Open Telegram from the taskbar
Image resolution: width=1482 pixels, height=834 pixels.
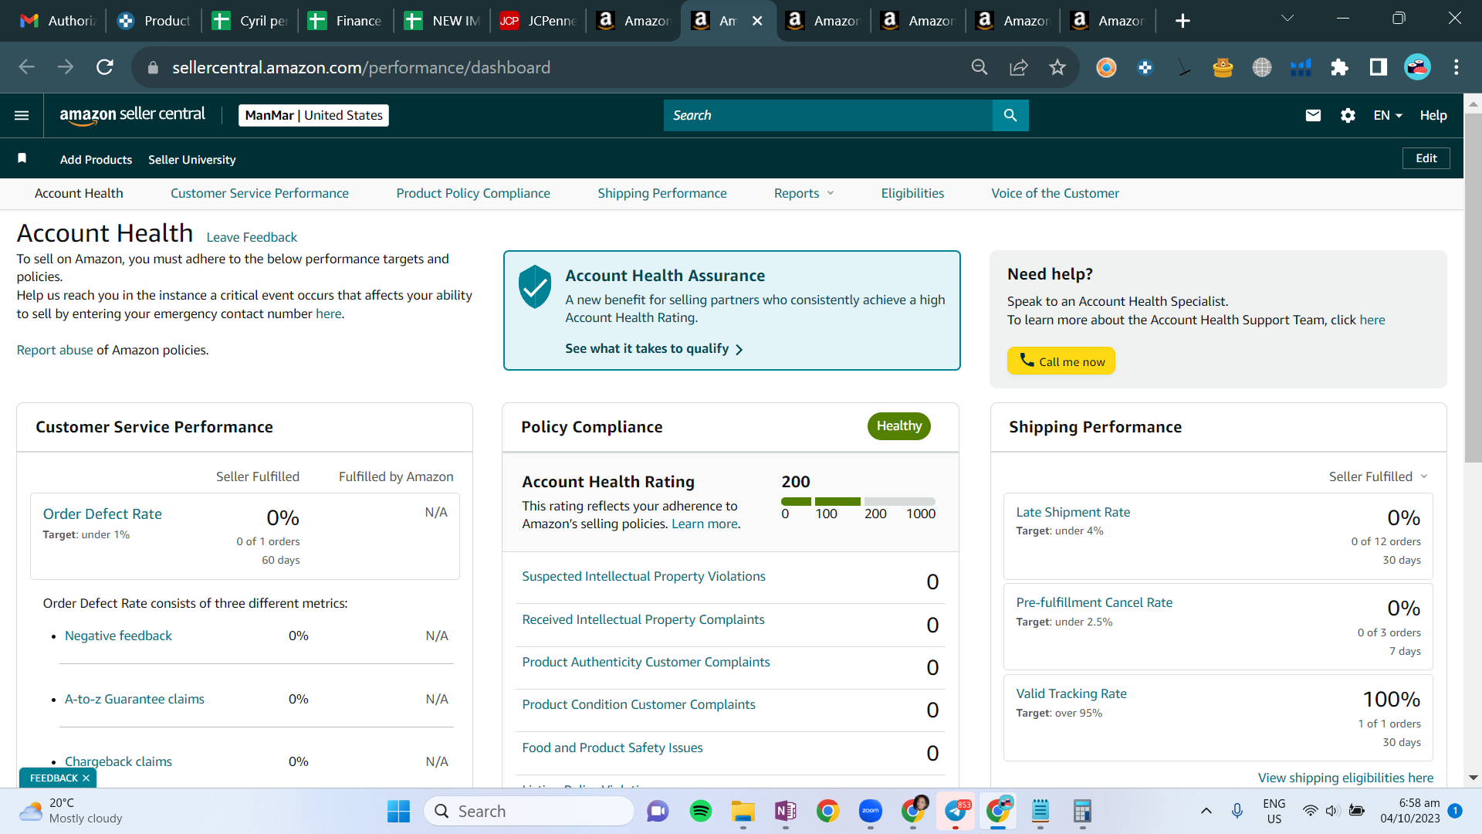[x=956, y=812]
